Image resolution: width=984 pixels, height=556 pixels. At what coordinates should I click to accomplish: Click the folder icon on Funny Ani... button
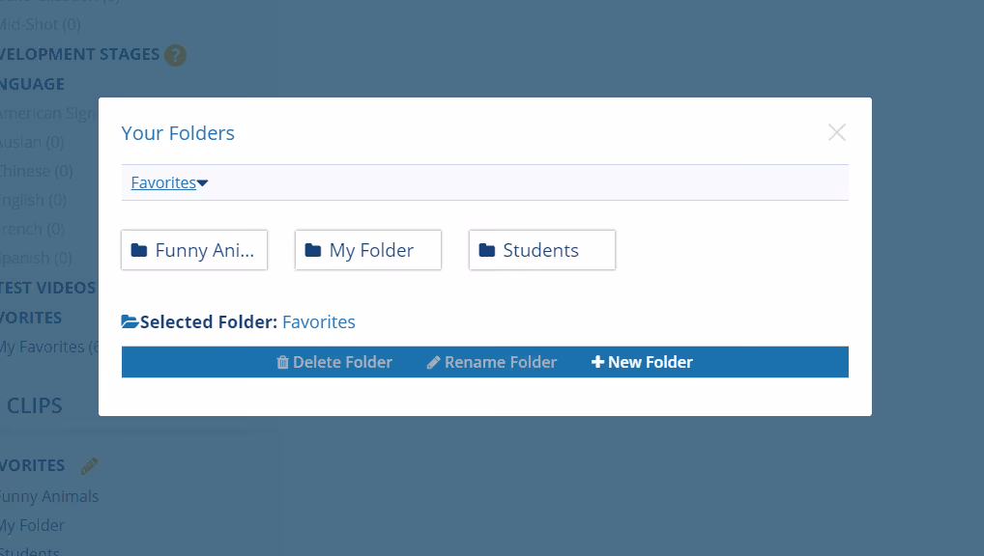pyautogui.click(x=139, y=251)
